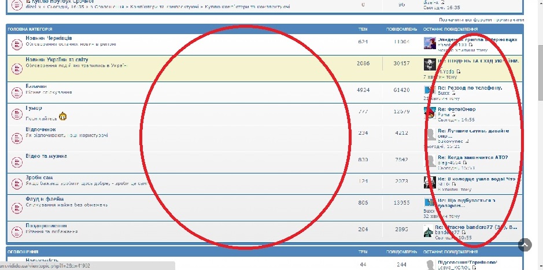Click the smiley emoji in Гумор description
The height and width of the screenshot is (270, 543).
tap(62, 117)
